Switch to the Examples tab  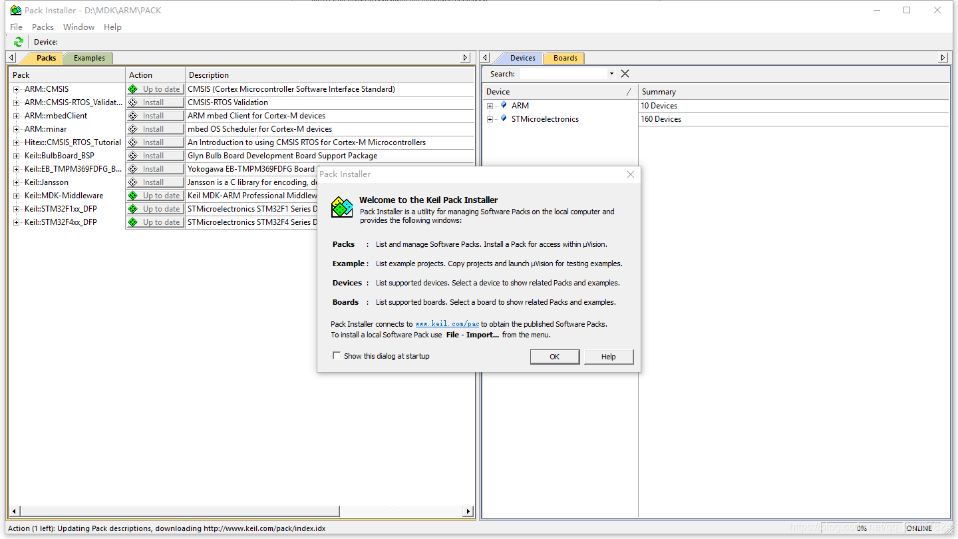coord(89,58)
